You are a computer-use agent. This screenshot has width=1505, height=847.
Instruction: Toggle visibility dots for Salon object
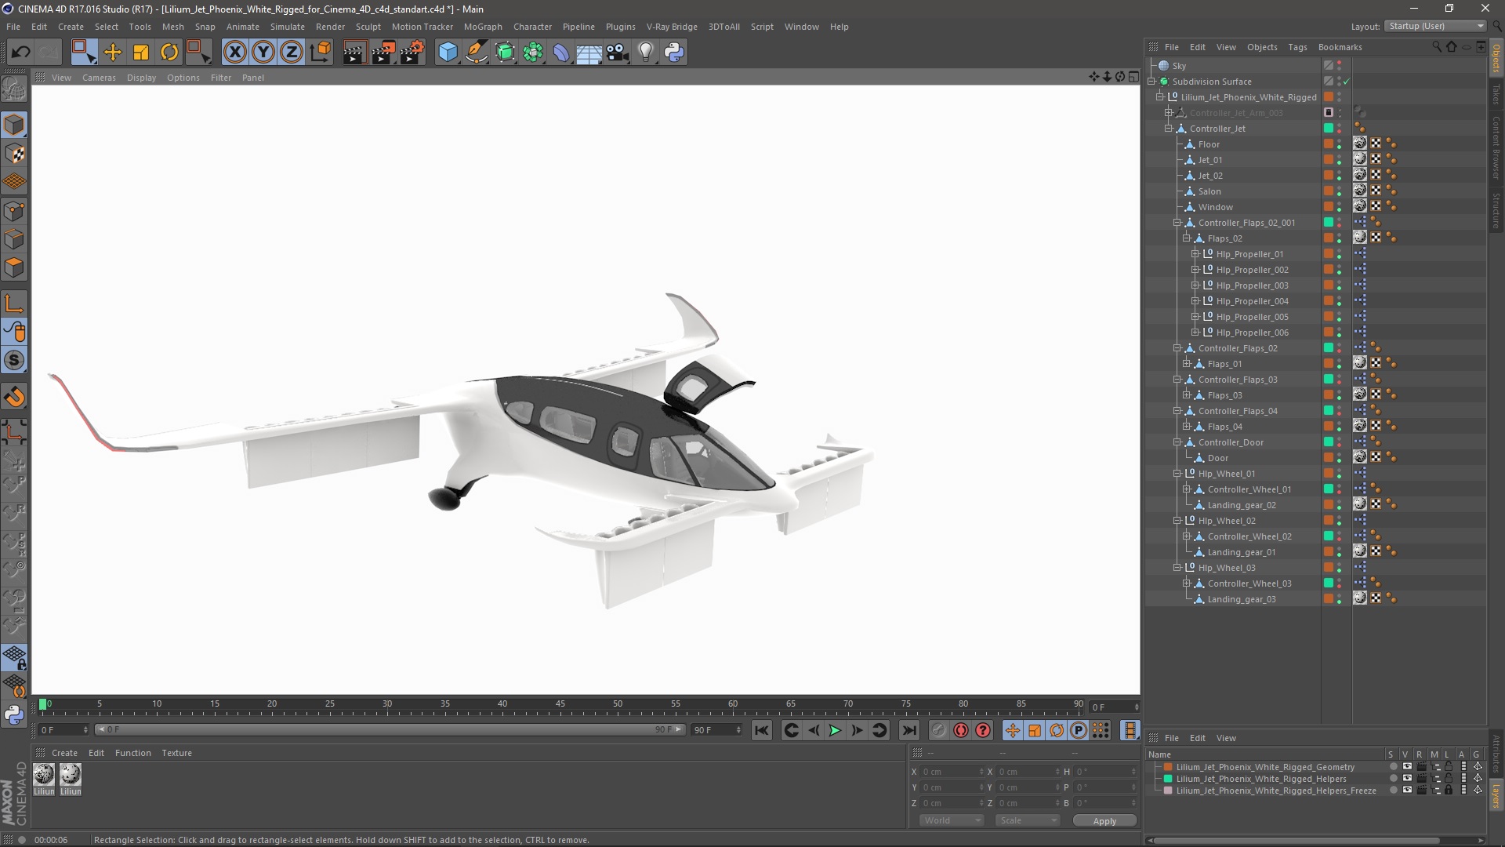point(1340,191)
